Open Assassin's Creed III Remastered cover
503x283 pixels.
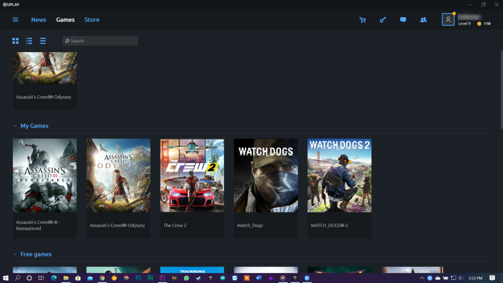(45, 175)
